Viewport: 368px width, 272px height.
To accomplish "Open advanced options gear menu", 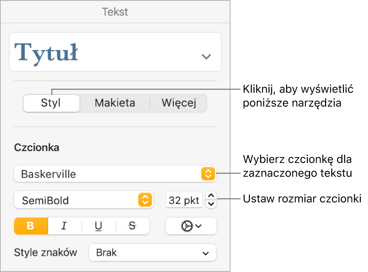I will click(191, 226).
